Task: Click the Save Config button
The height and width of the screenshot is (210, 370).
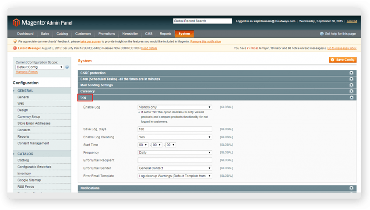Action: [342, 60]
